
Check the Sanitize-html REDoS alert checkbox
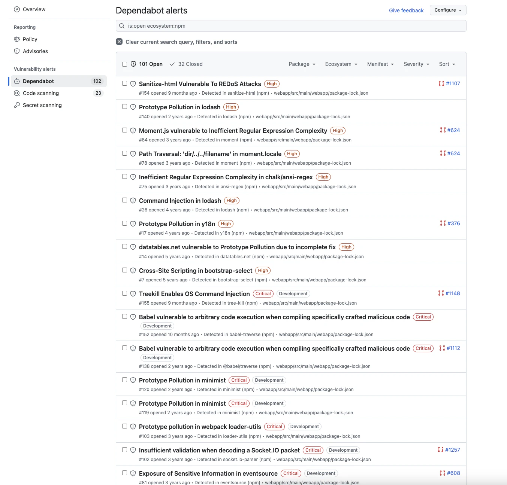point(125,83)
